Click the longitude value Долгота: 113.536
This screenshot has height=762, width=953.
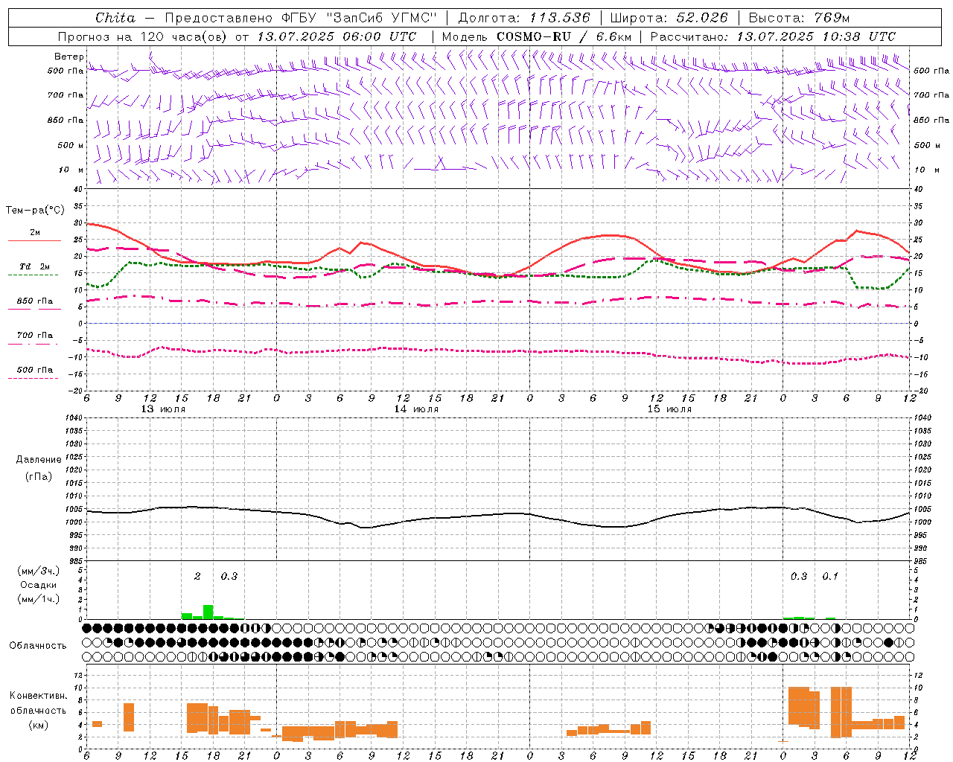[524, 18]
